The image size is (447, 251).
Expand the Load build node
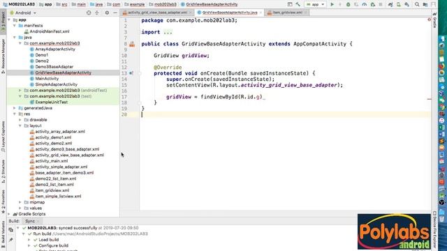point(29,240)
